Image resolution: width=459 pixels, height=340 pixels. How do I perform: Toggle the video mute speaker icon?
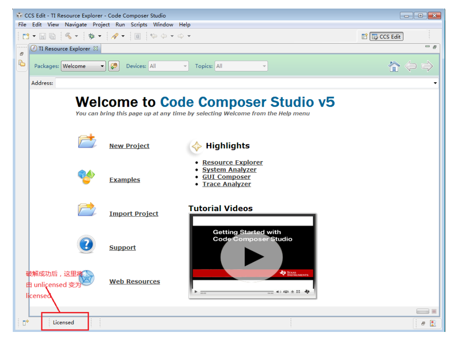click(x=278, y=291)
